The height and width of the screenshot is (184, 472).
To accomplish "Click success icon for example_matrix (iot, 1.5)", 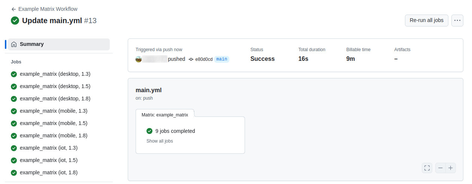I will click(14, 160).
